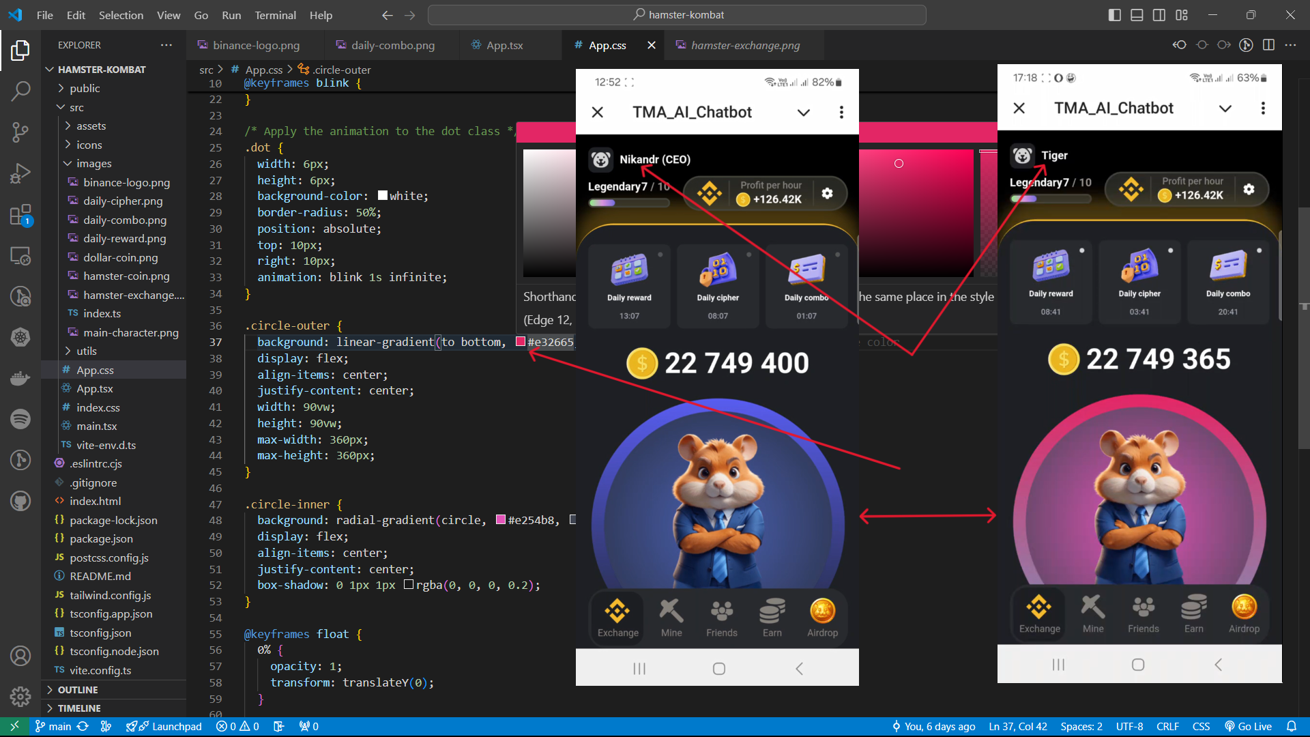Open Extensions view with update badge

pos(20,215)
